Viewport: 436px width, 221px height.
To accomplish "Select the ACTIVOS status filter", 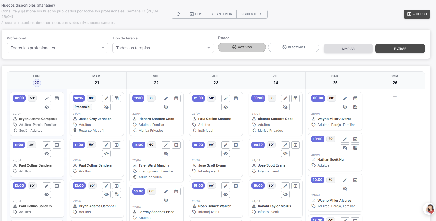I will pyautogui.click(x=242, y=47).
